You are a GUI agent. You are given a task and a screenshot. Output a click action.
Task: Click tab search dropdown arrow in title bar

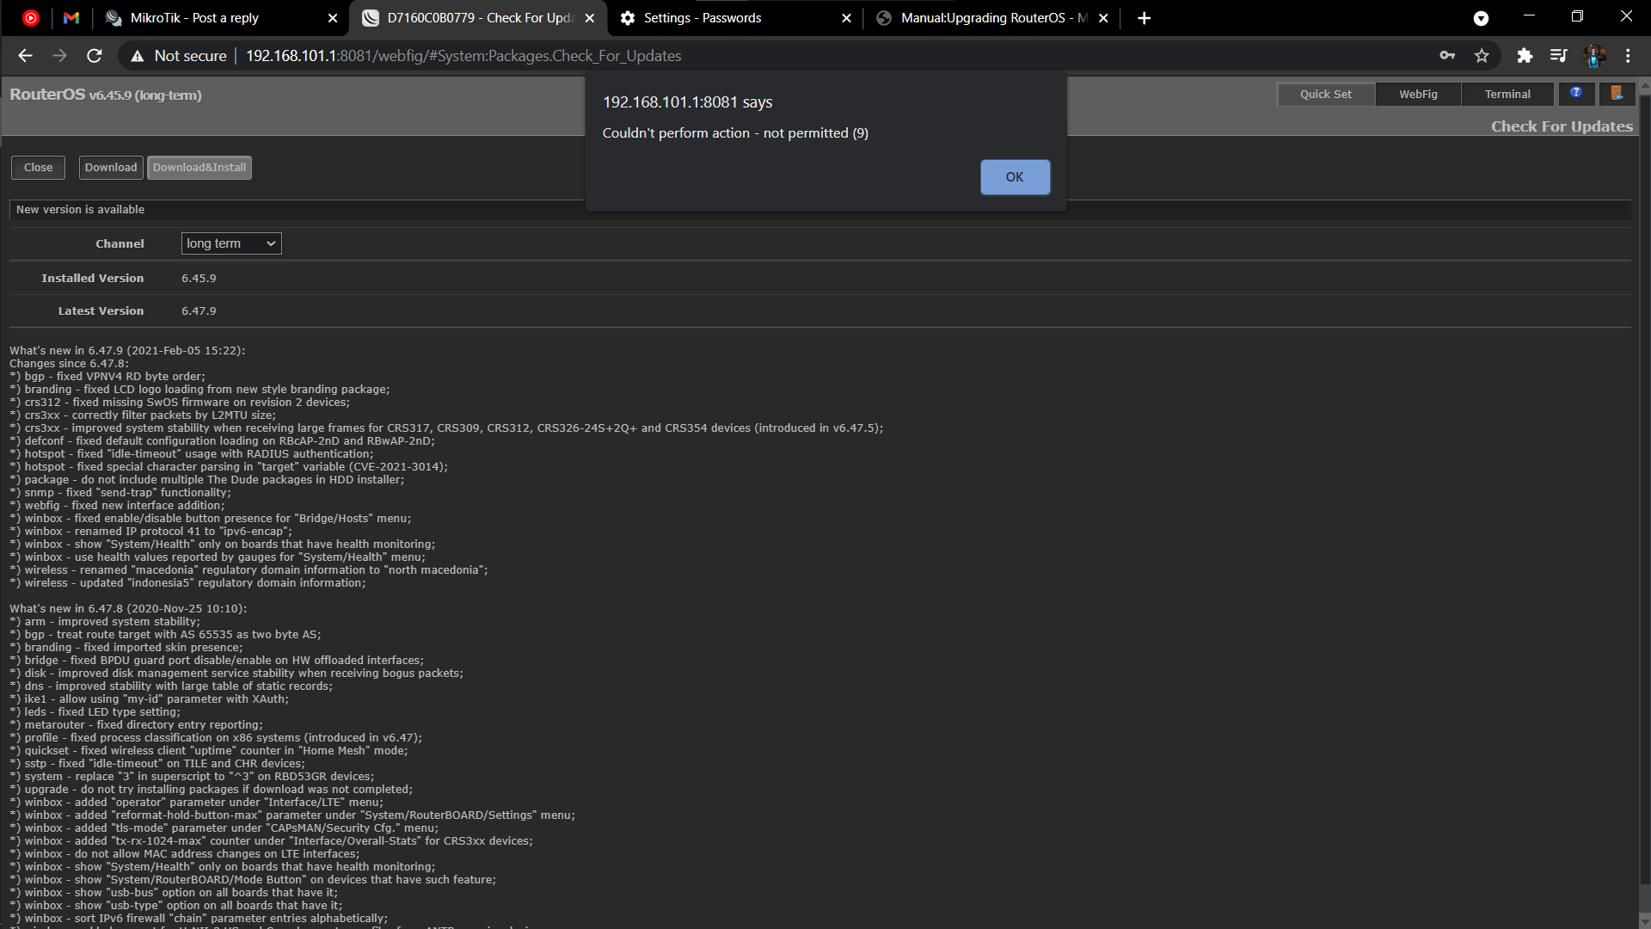(1481, 18)
